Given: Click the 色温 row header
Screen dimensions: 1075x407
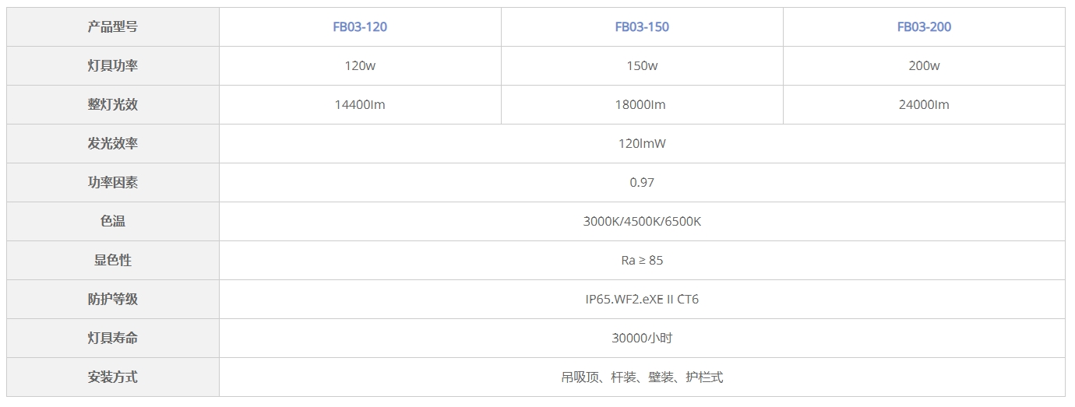Looking at the screenshot, I should (x=113, y=222).
